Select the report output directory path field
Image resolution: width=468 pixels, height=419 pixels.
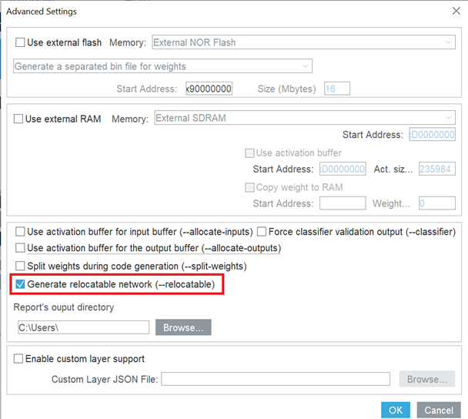click(84, 327)
